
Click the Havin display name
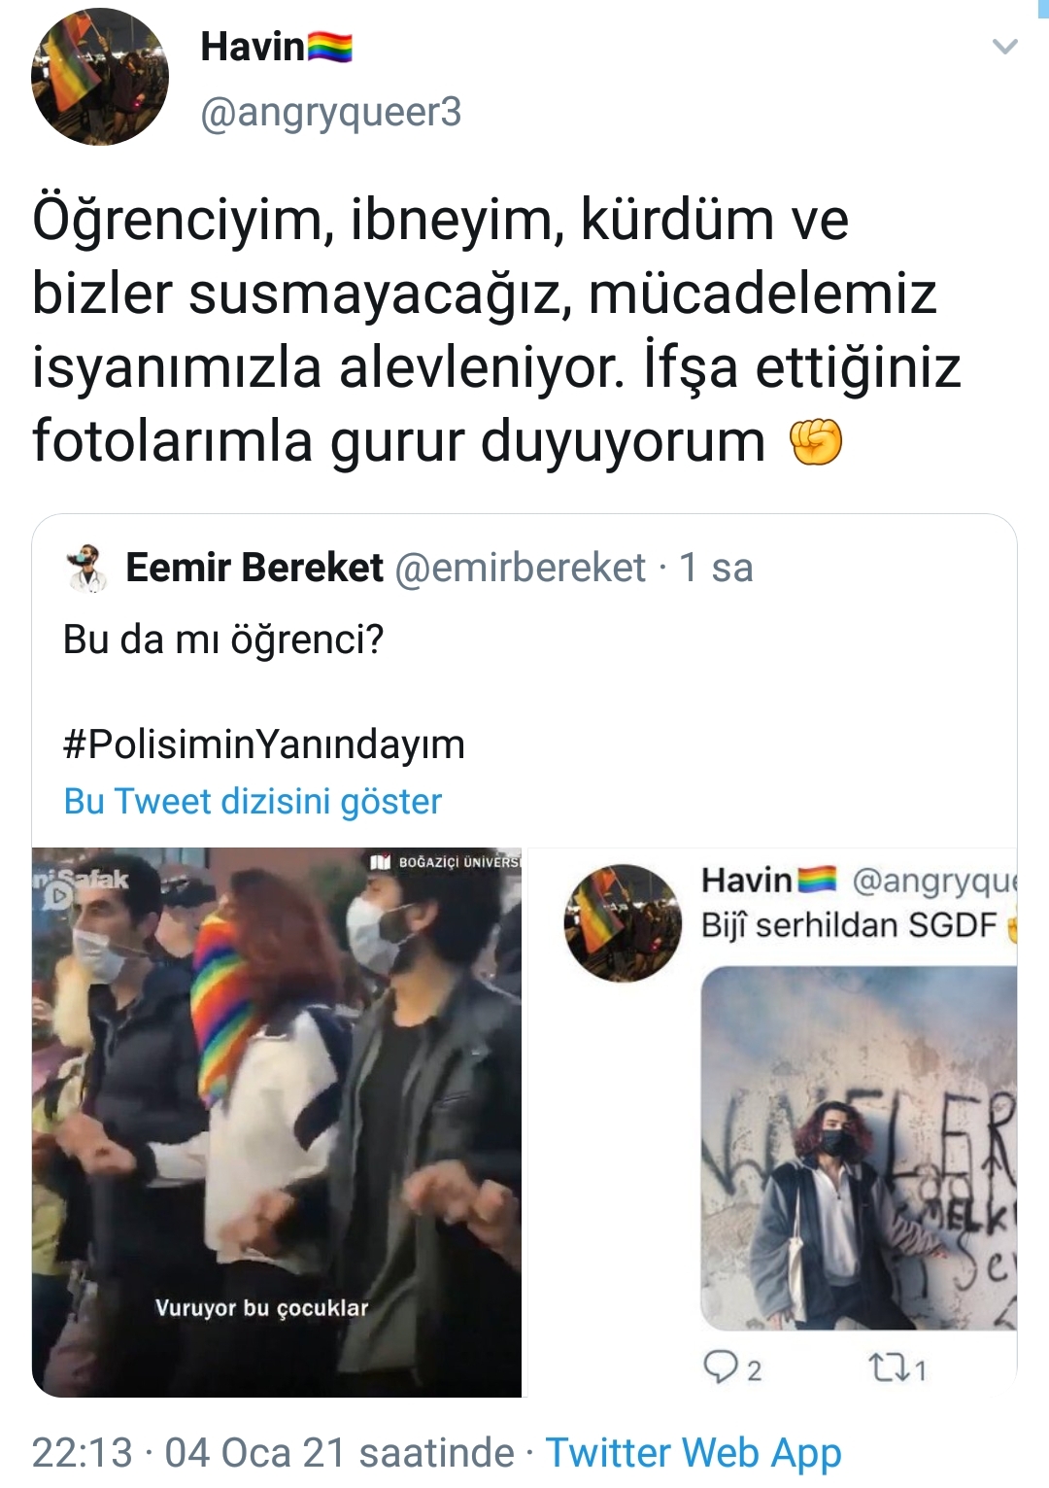(x=253, y=46)
